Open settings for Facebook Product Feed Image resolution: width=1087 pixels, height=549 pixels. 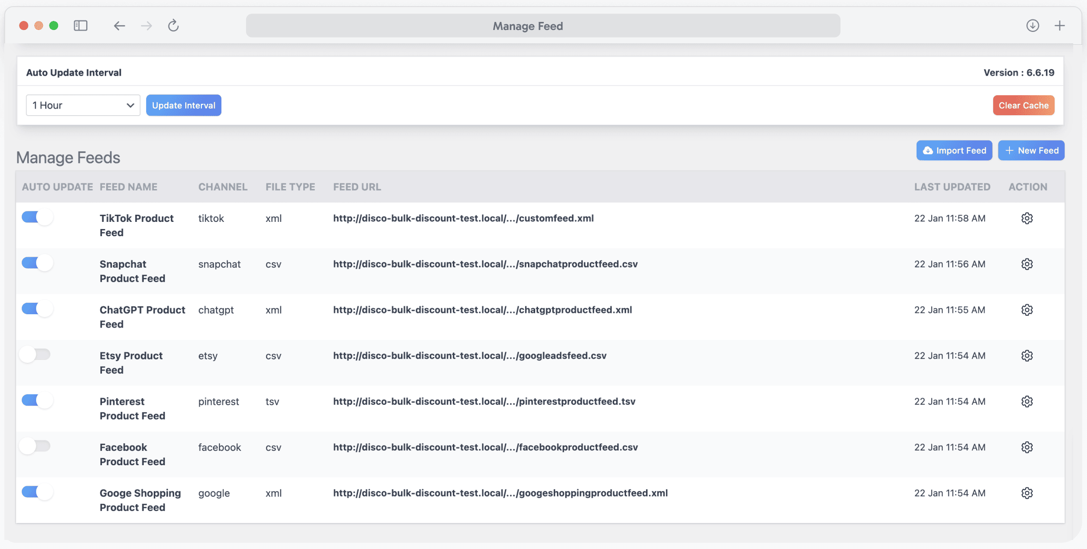[1027, 447]
